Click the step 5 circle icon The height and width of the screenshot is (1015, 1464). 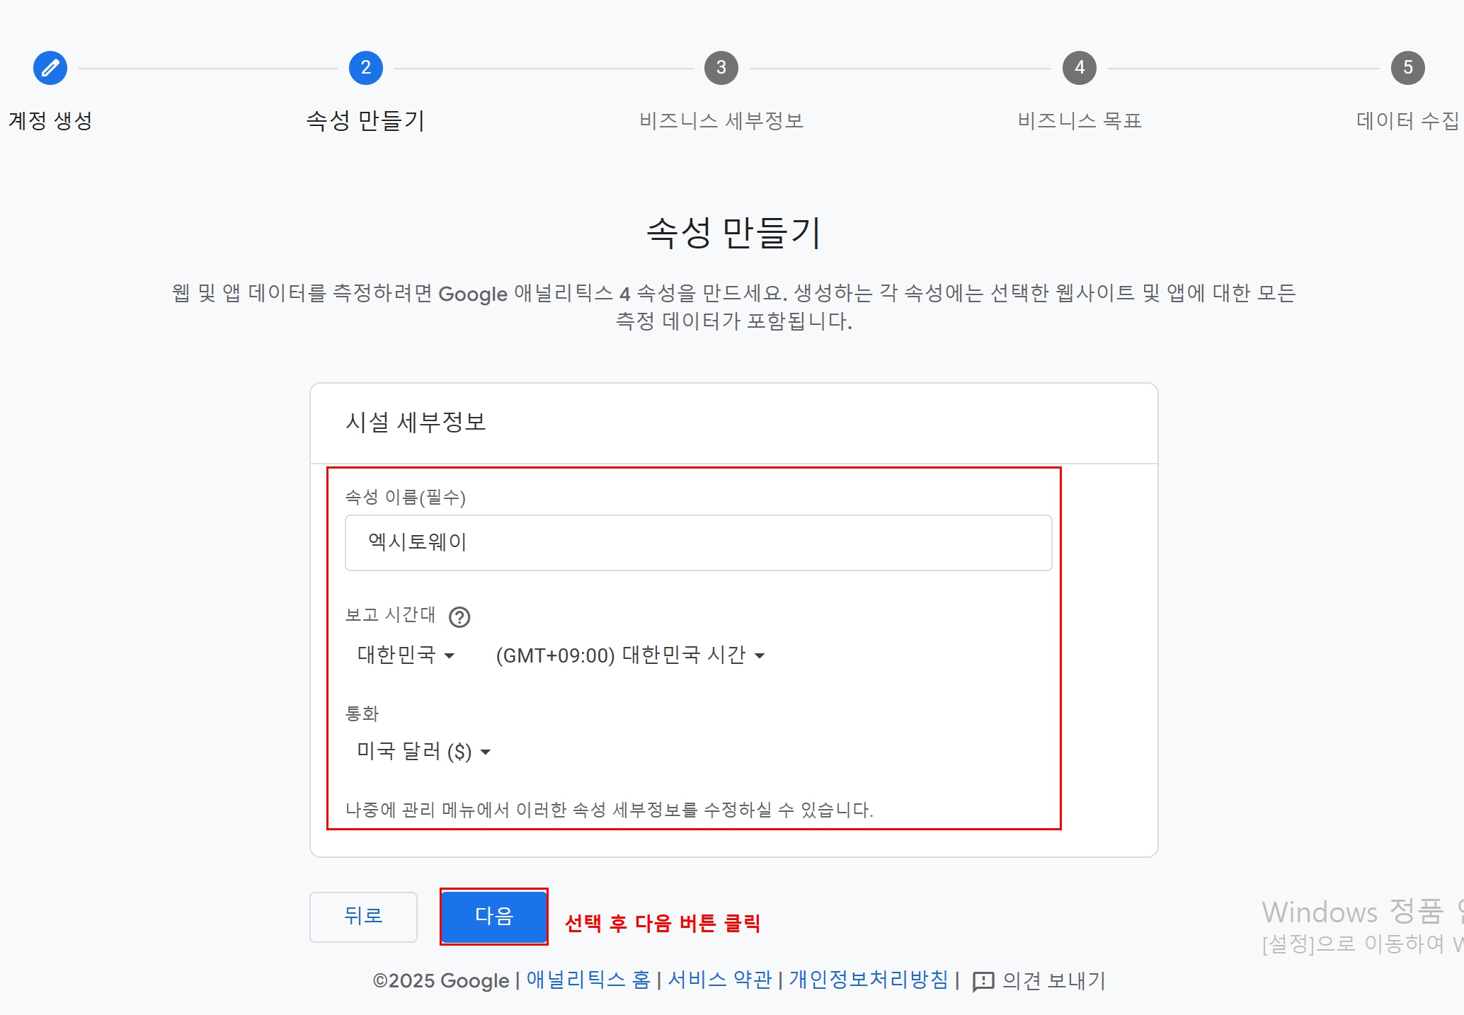coord(1407,68)
